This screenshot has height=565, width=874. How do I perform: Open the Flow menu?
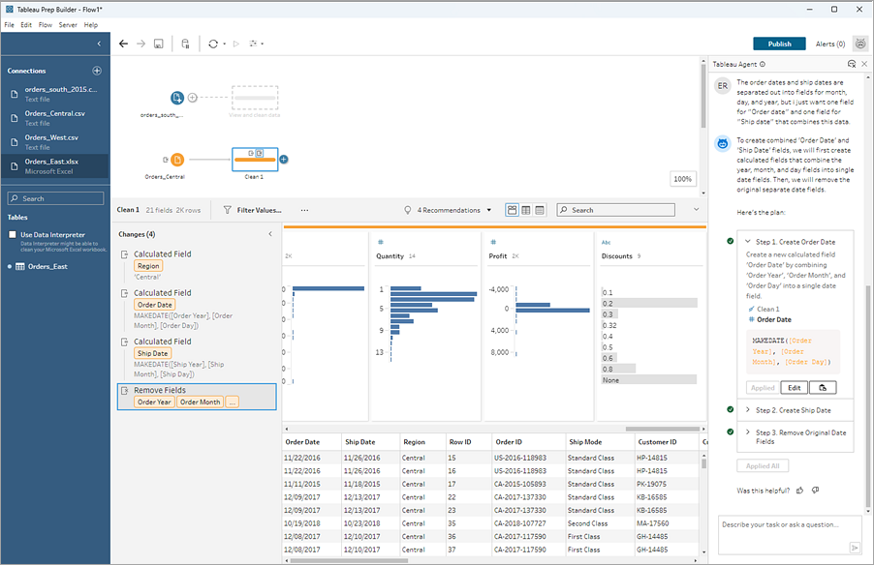pos(45,24)
